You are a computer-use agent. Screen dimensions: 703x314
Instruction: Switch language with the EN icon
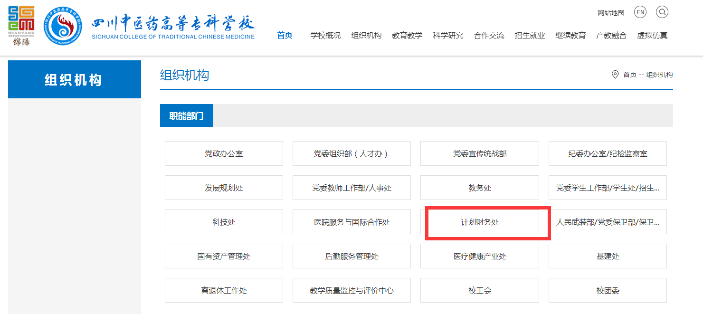pyautogui.click(x=640, y=12)
